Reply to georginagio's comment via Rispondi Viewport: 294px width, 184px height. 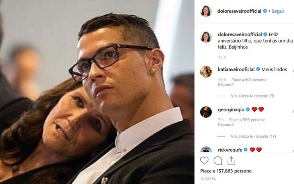coord(226,125)
